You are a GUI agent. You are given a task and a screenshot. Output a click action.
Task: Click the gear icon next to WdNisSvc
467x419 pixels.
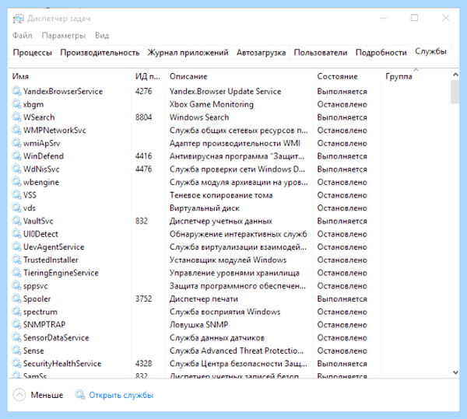click(x=16, y=169)
